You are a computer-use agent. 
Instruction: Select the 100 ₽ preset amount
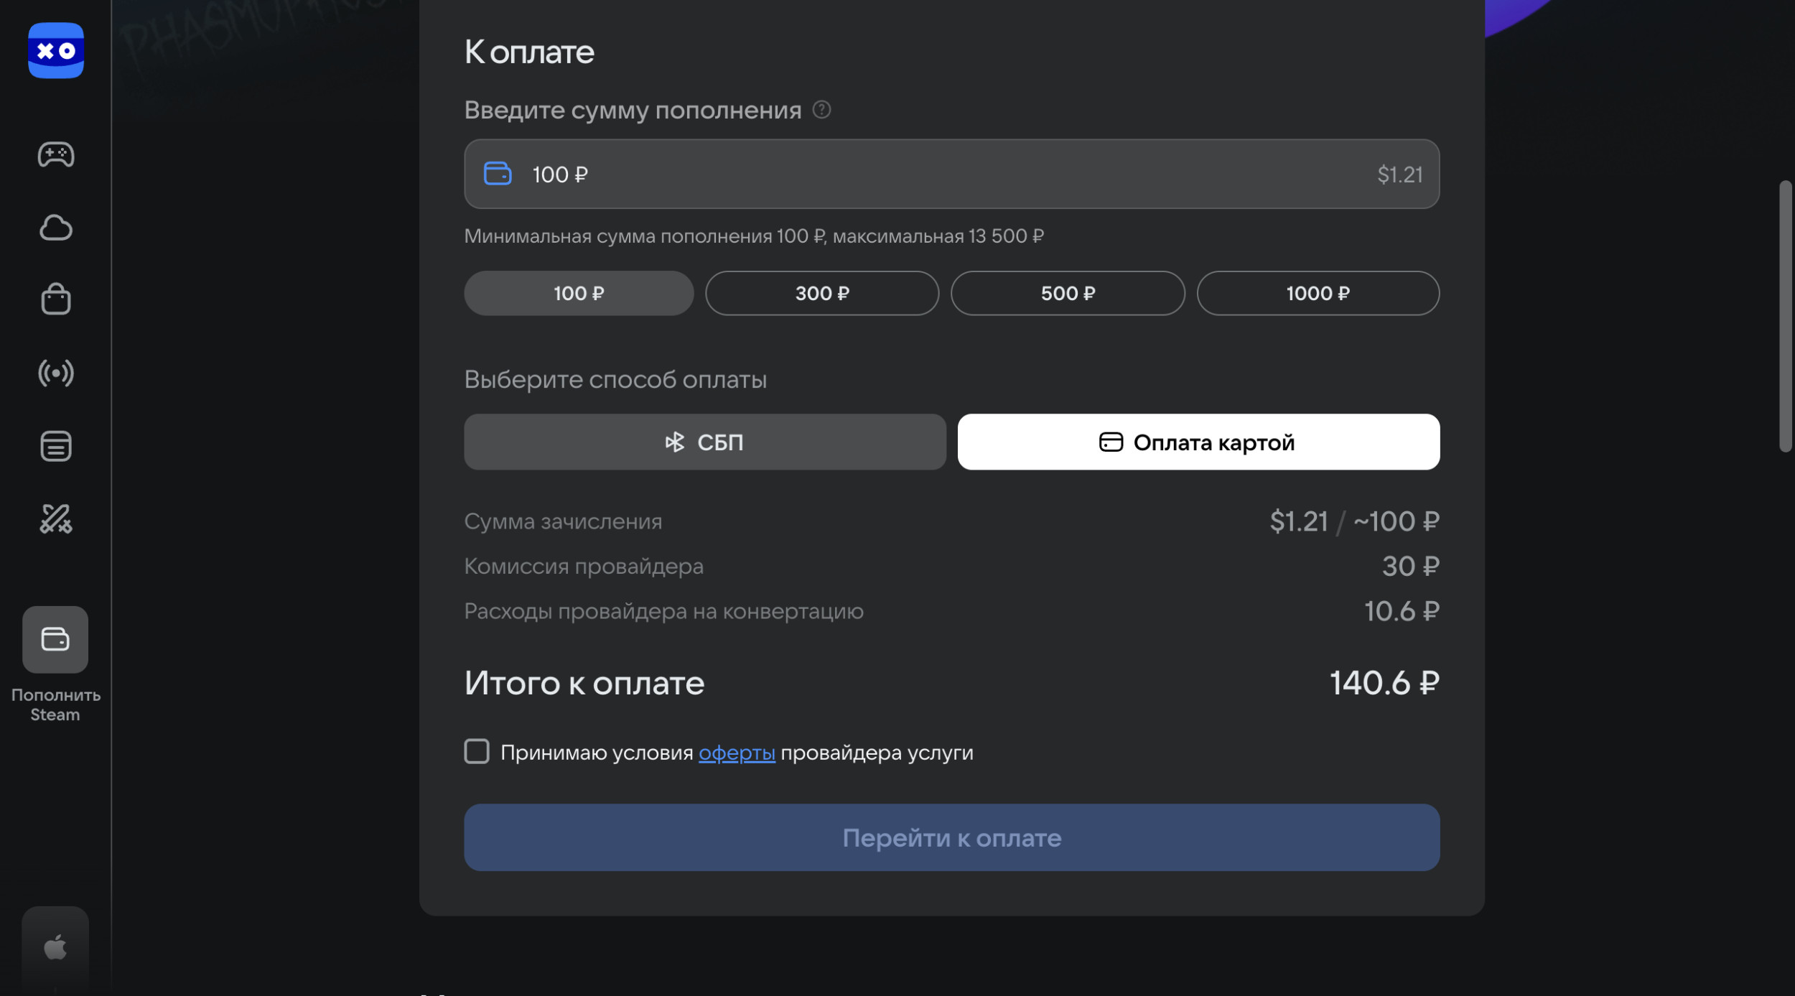click(x=579, y=293)
